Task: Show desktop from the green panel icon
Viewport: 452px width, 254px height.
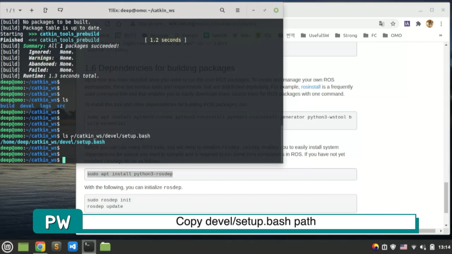Action: pyautogui.click(x=23, y=247)
